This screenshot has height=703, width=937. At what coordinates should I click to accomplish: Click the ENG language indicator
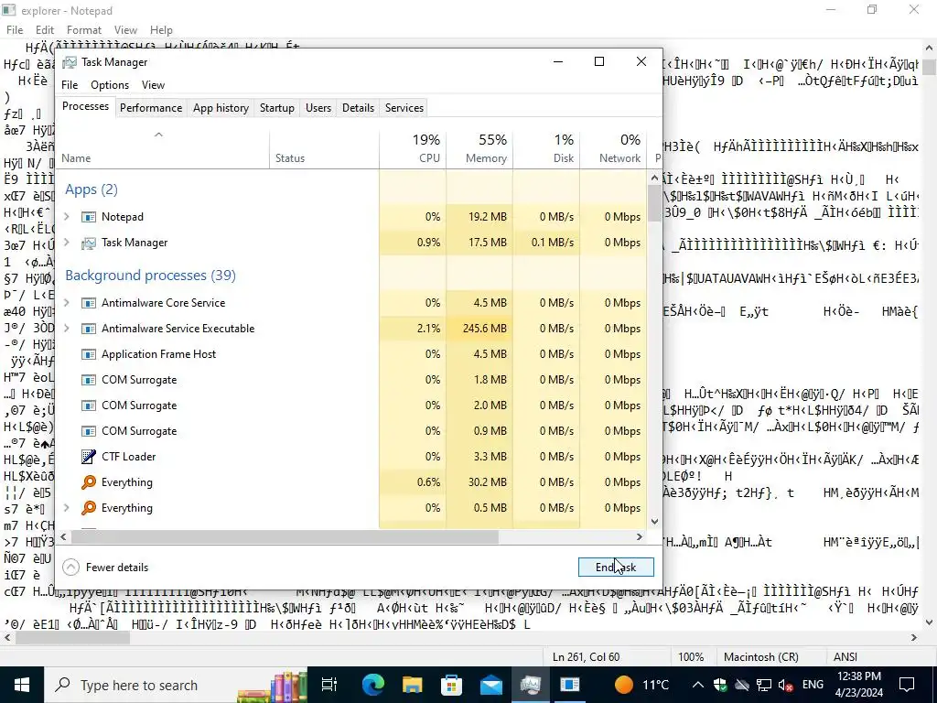pos(813,685)
